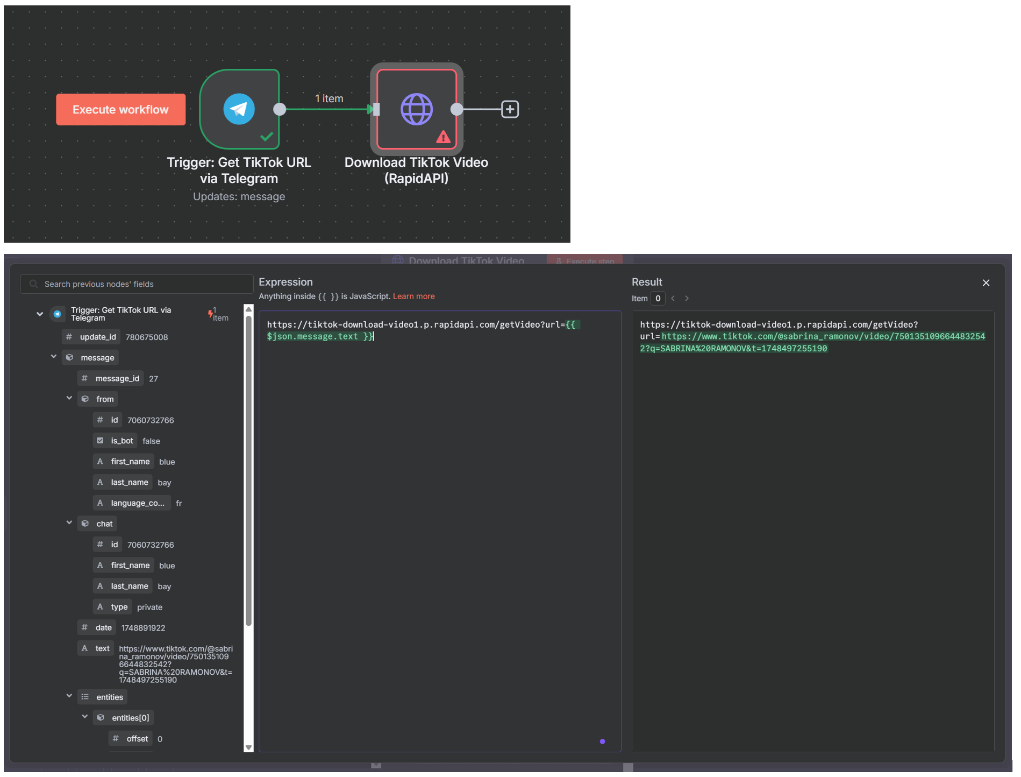
Task: Click the '1 item' connection label
Action: point(329,98)
